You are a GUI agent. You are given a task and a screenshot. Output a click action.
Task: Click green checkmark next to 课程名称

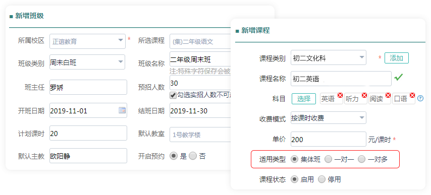(398, 77)
